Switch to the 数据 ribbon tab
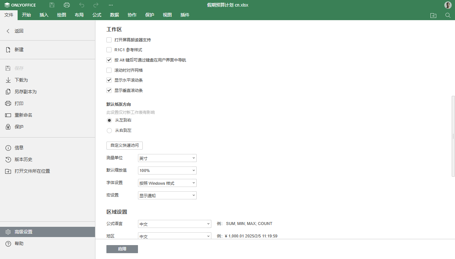The image size is (455, 259). coord(114,15)
